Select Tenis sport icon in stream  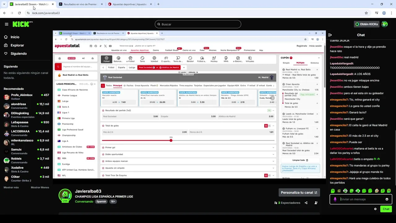pyautogui.click(x=142, y=59)
